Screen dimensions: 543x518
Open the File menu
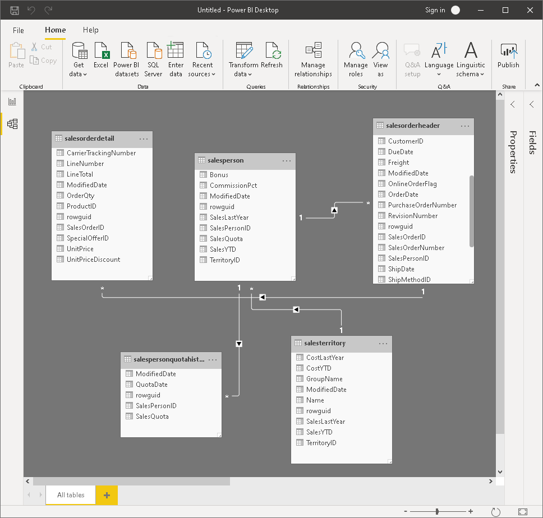[19, 30]
